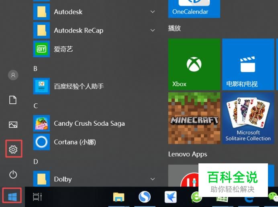Launch File Explorer from the taskbar
Image resolution: width=278 pixels, height=207 pixels.
point(119,197)
